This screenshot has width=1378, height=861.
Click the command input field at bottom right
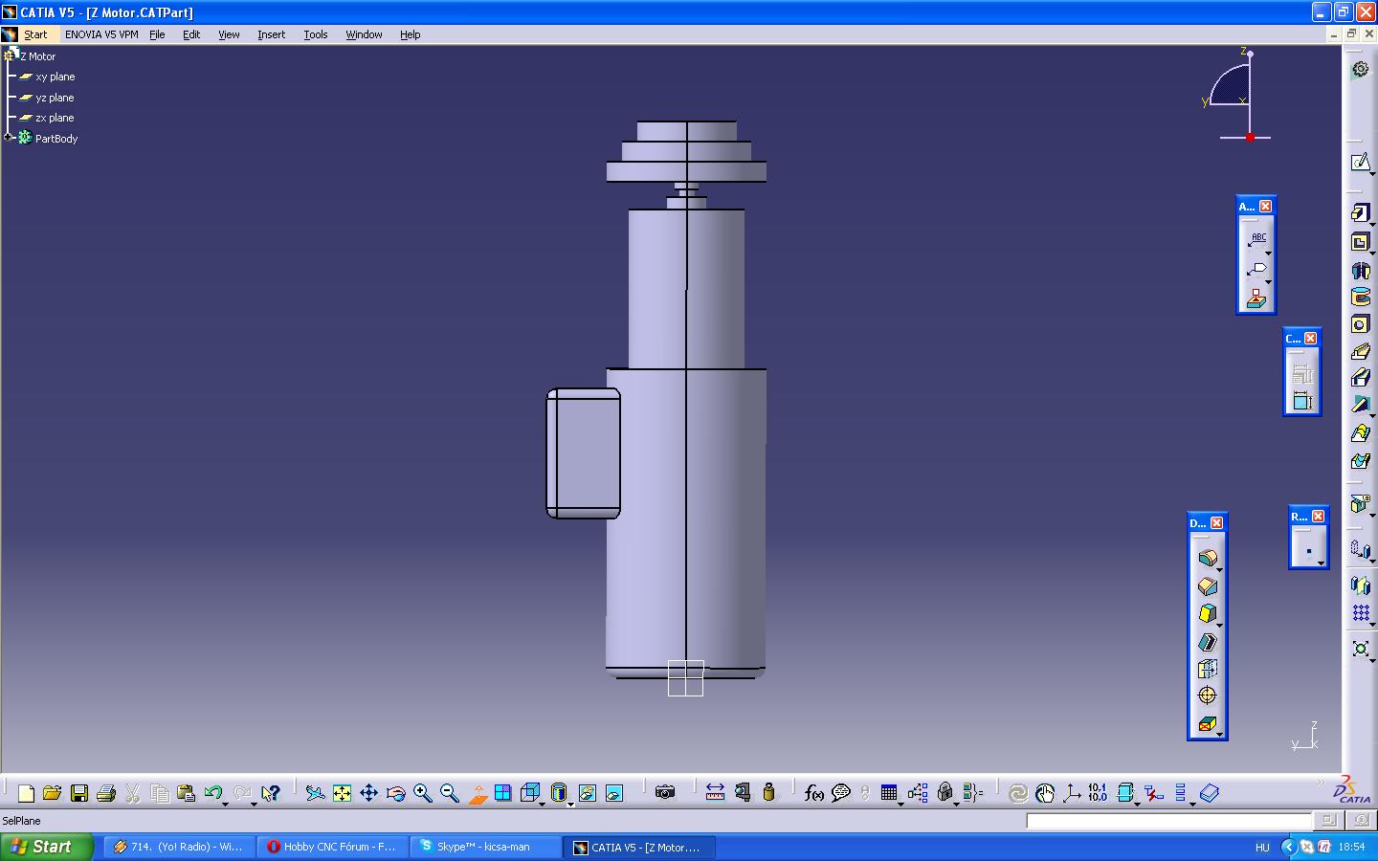pos(1168,821)
